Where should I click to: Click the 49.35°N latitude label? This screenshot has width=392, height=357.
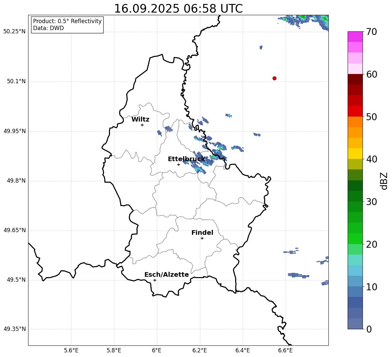tap(15, 329)
